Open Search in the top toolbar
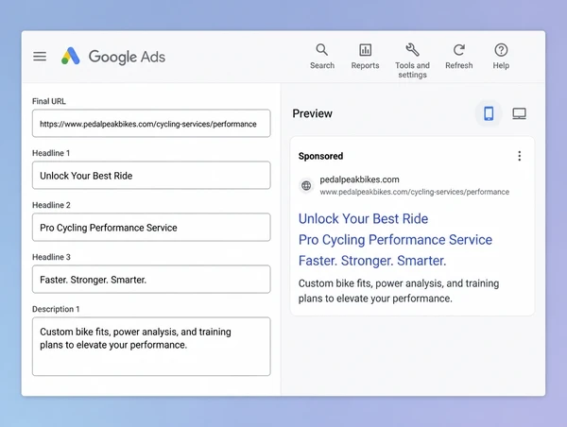 pos(322,57)
